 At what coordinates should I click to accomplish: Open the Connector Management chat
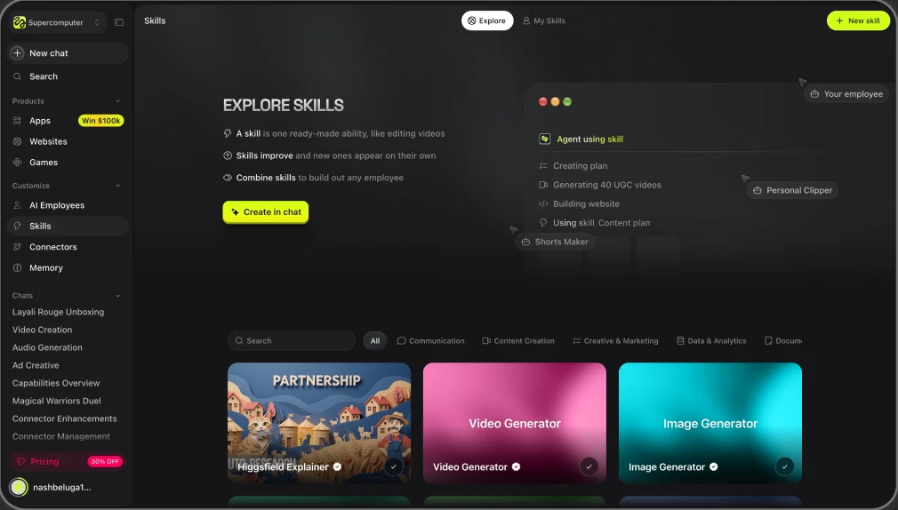tap(61, 436)
